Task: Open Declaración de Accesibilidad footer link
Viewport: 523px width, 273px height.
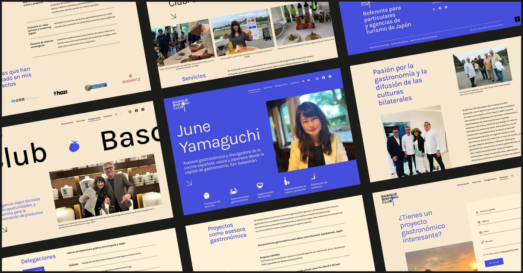Action: tap(424, 39)
